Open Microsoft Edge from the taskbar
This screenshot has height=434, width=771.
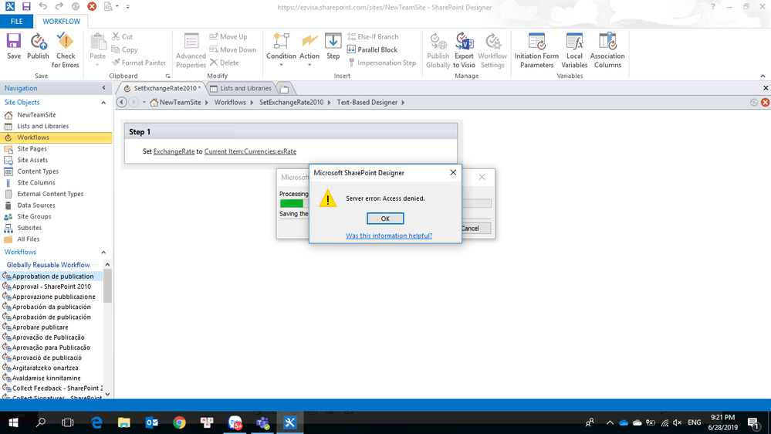pyautogui.click(x=96, y=422)
